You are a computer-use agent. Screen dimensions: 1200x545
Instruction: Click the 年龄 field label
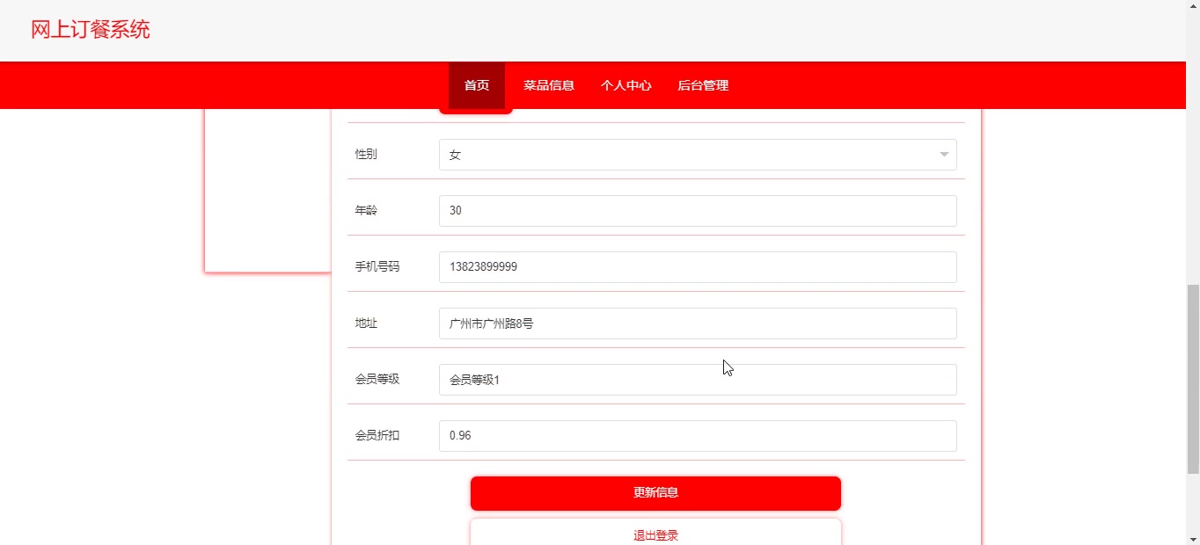click(x=366, y=210)
